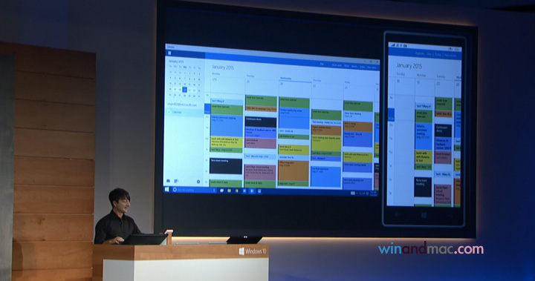535x281 pixels.
Task: Switch desktop Calendar to Day view
Action: point(322,64)
